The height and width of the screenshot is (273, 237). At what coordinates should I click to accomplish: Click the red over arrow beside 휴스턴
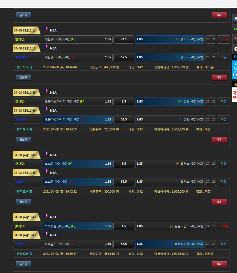tap(70, 182)
